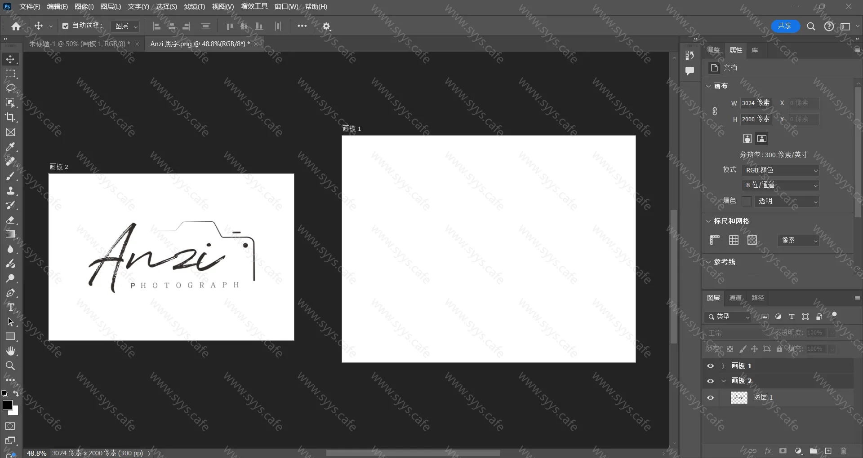Click the foreground color swatch

coord(8,405)
